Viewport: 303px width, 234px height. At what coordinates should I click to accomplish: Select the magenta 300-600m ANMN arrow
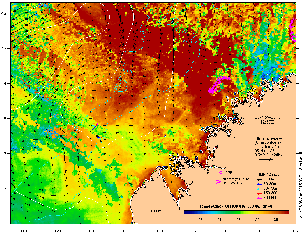pos(259,198)
